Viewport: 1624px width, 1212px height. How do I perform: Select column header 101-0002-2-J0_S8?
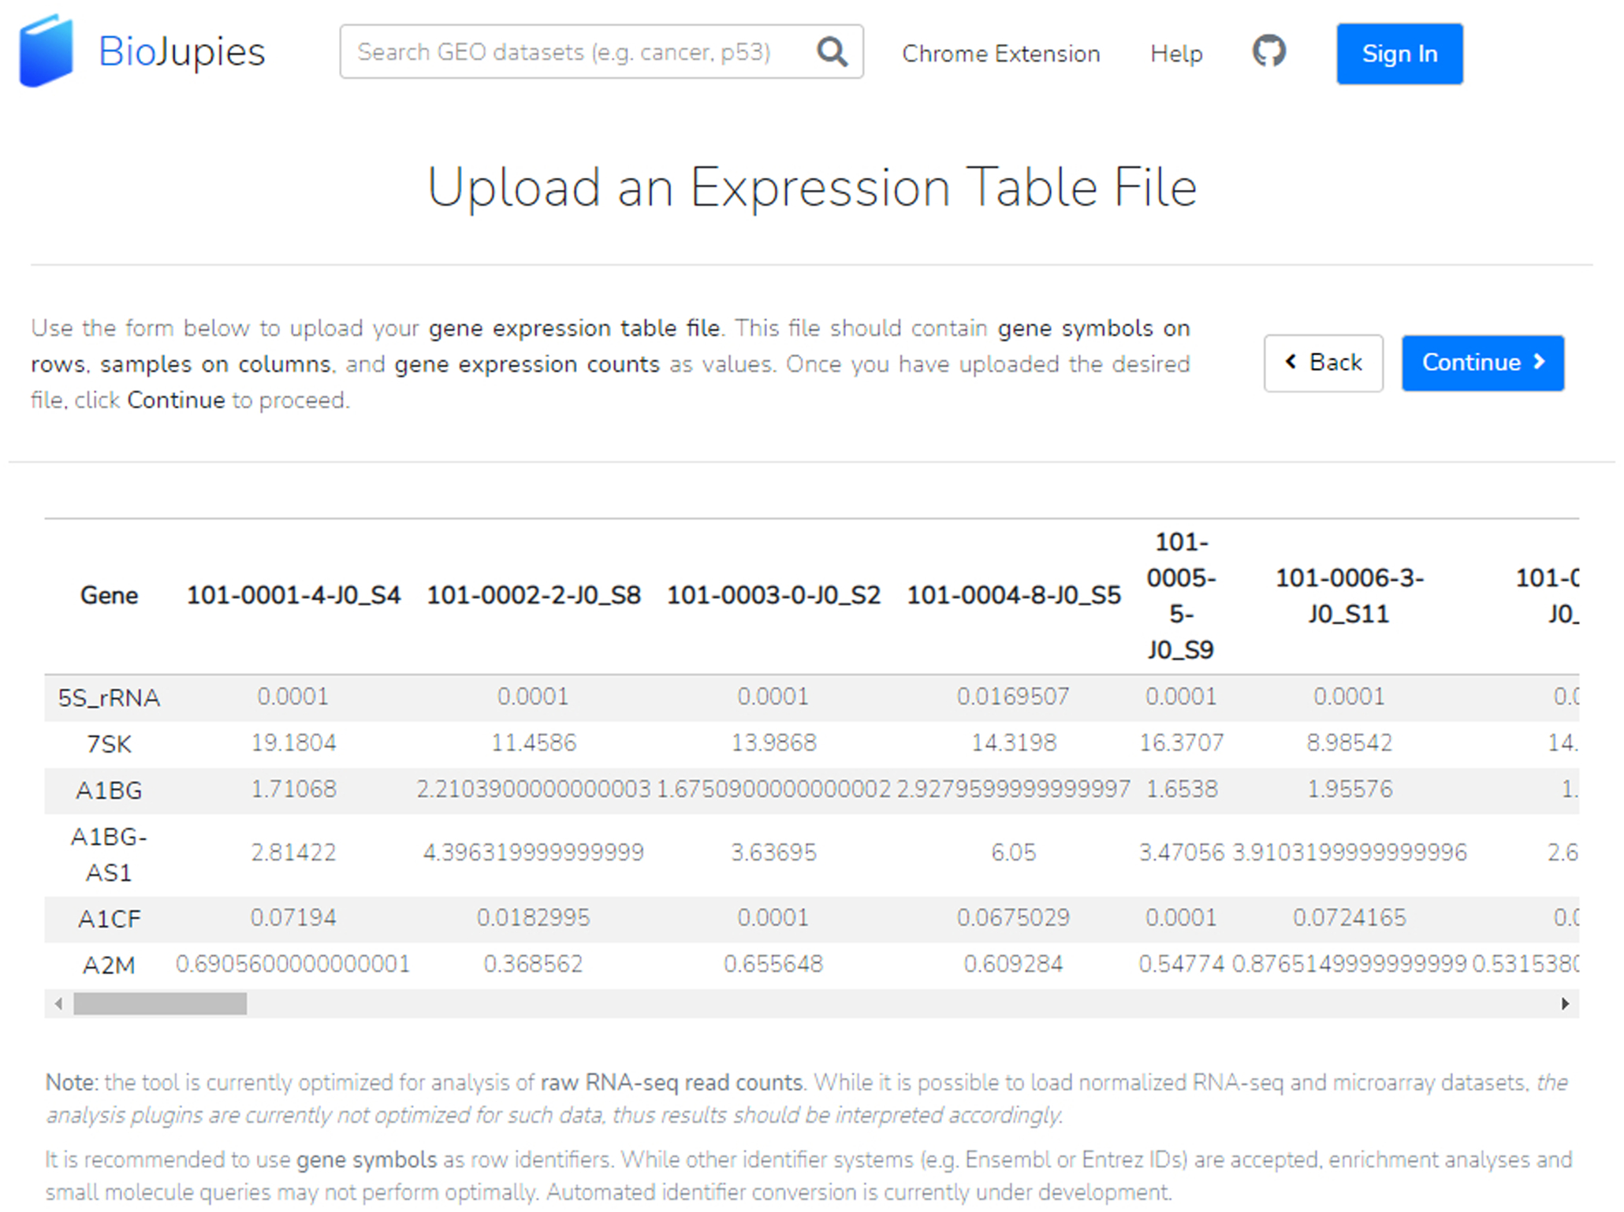click(x=534, y=595)
